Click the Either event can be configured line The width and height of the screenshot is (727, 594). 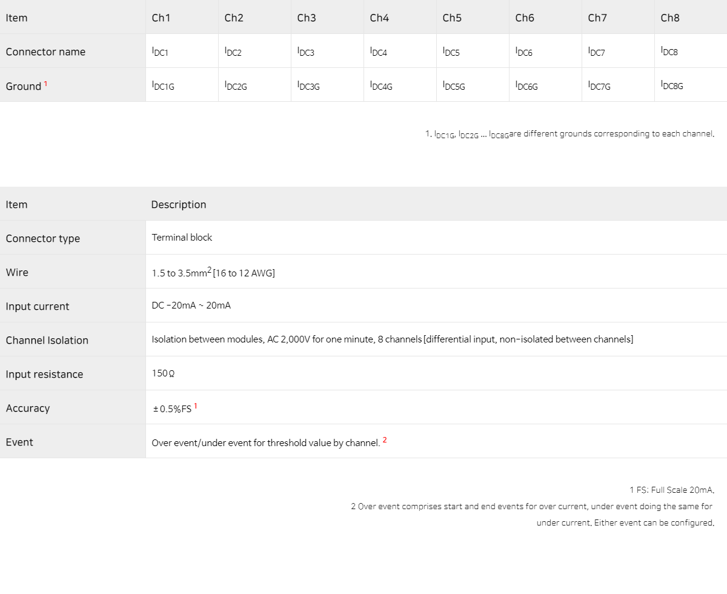626,522
